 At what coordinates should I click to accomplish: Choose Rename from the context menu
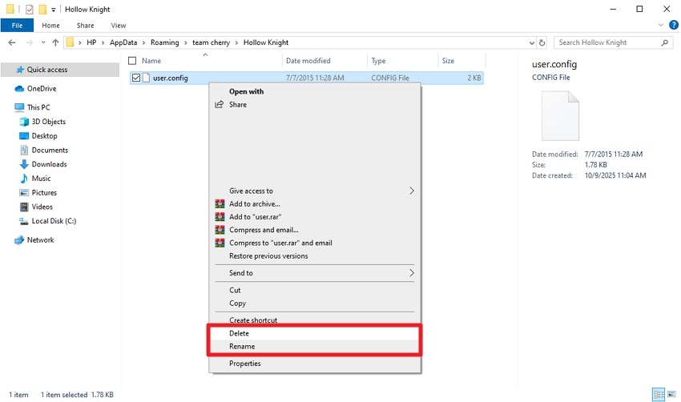(x=315, y=347)
